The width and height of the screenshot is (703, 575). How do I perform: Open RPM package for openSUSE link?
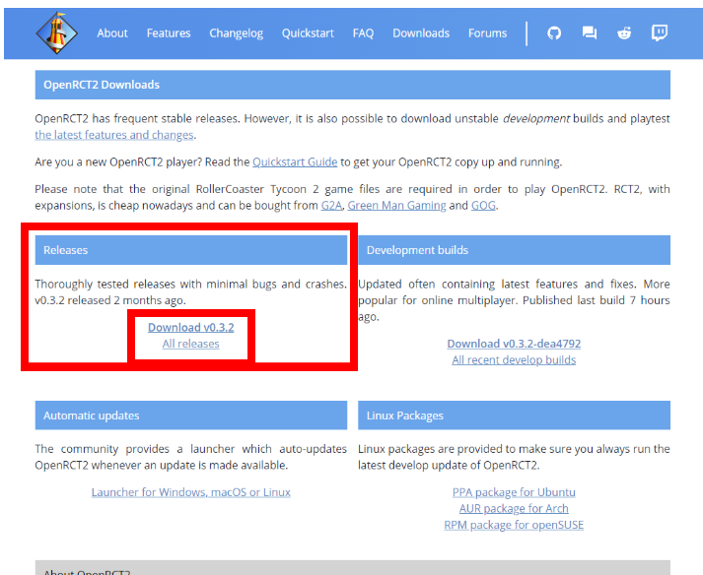tap(514, 525)
